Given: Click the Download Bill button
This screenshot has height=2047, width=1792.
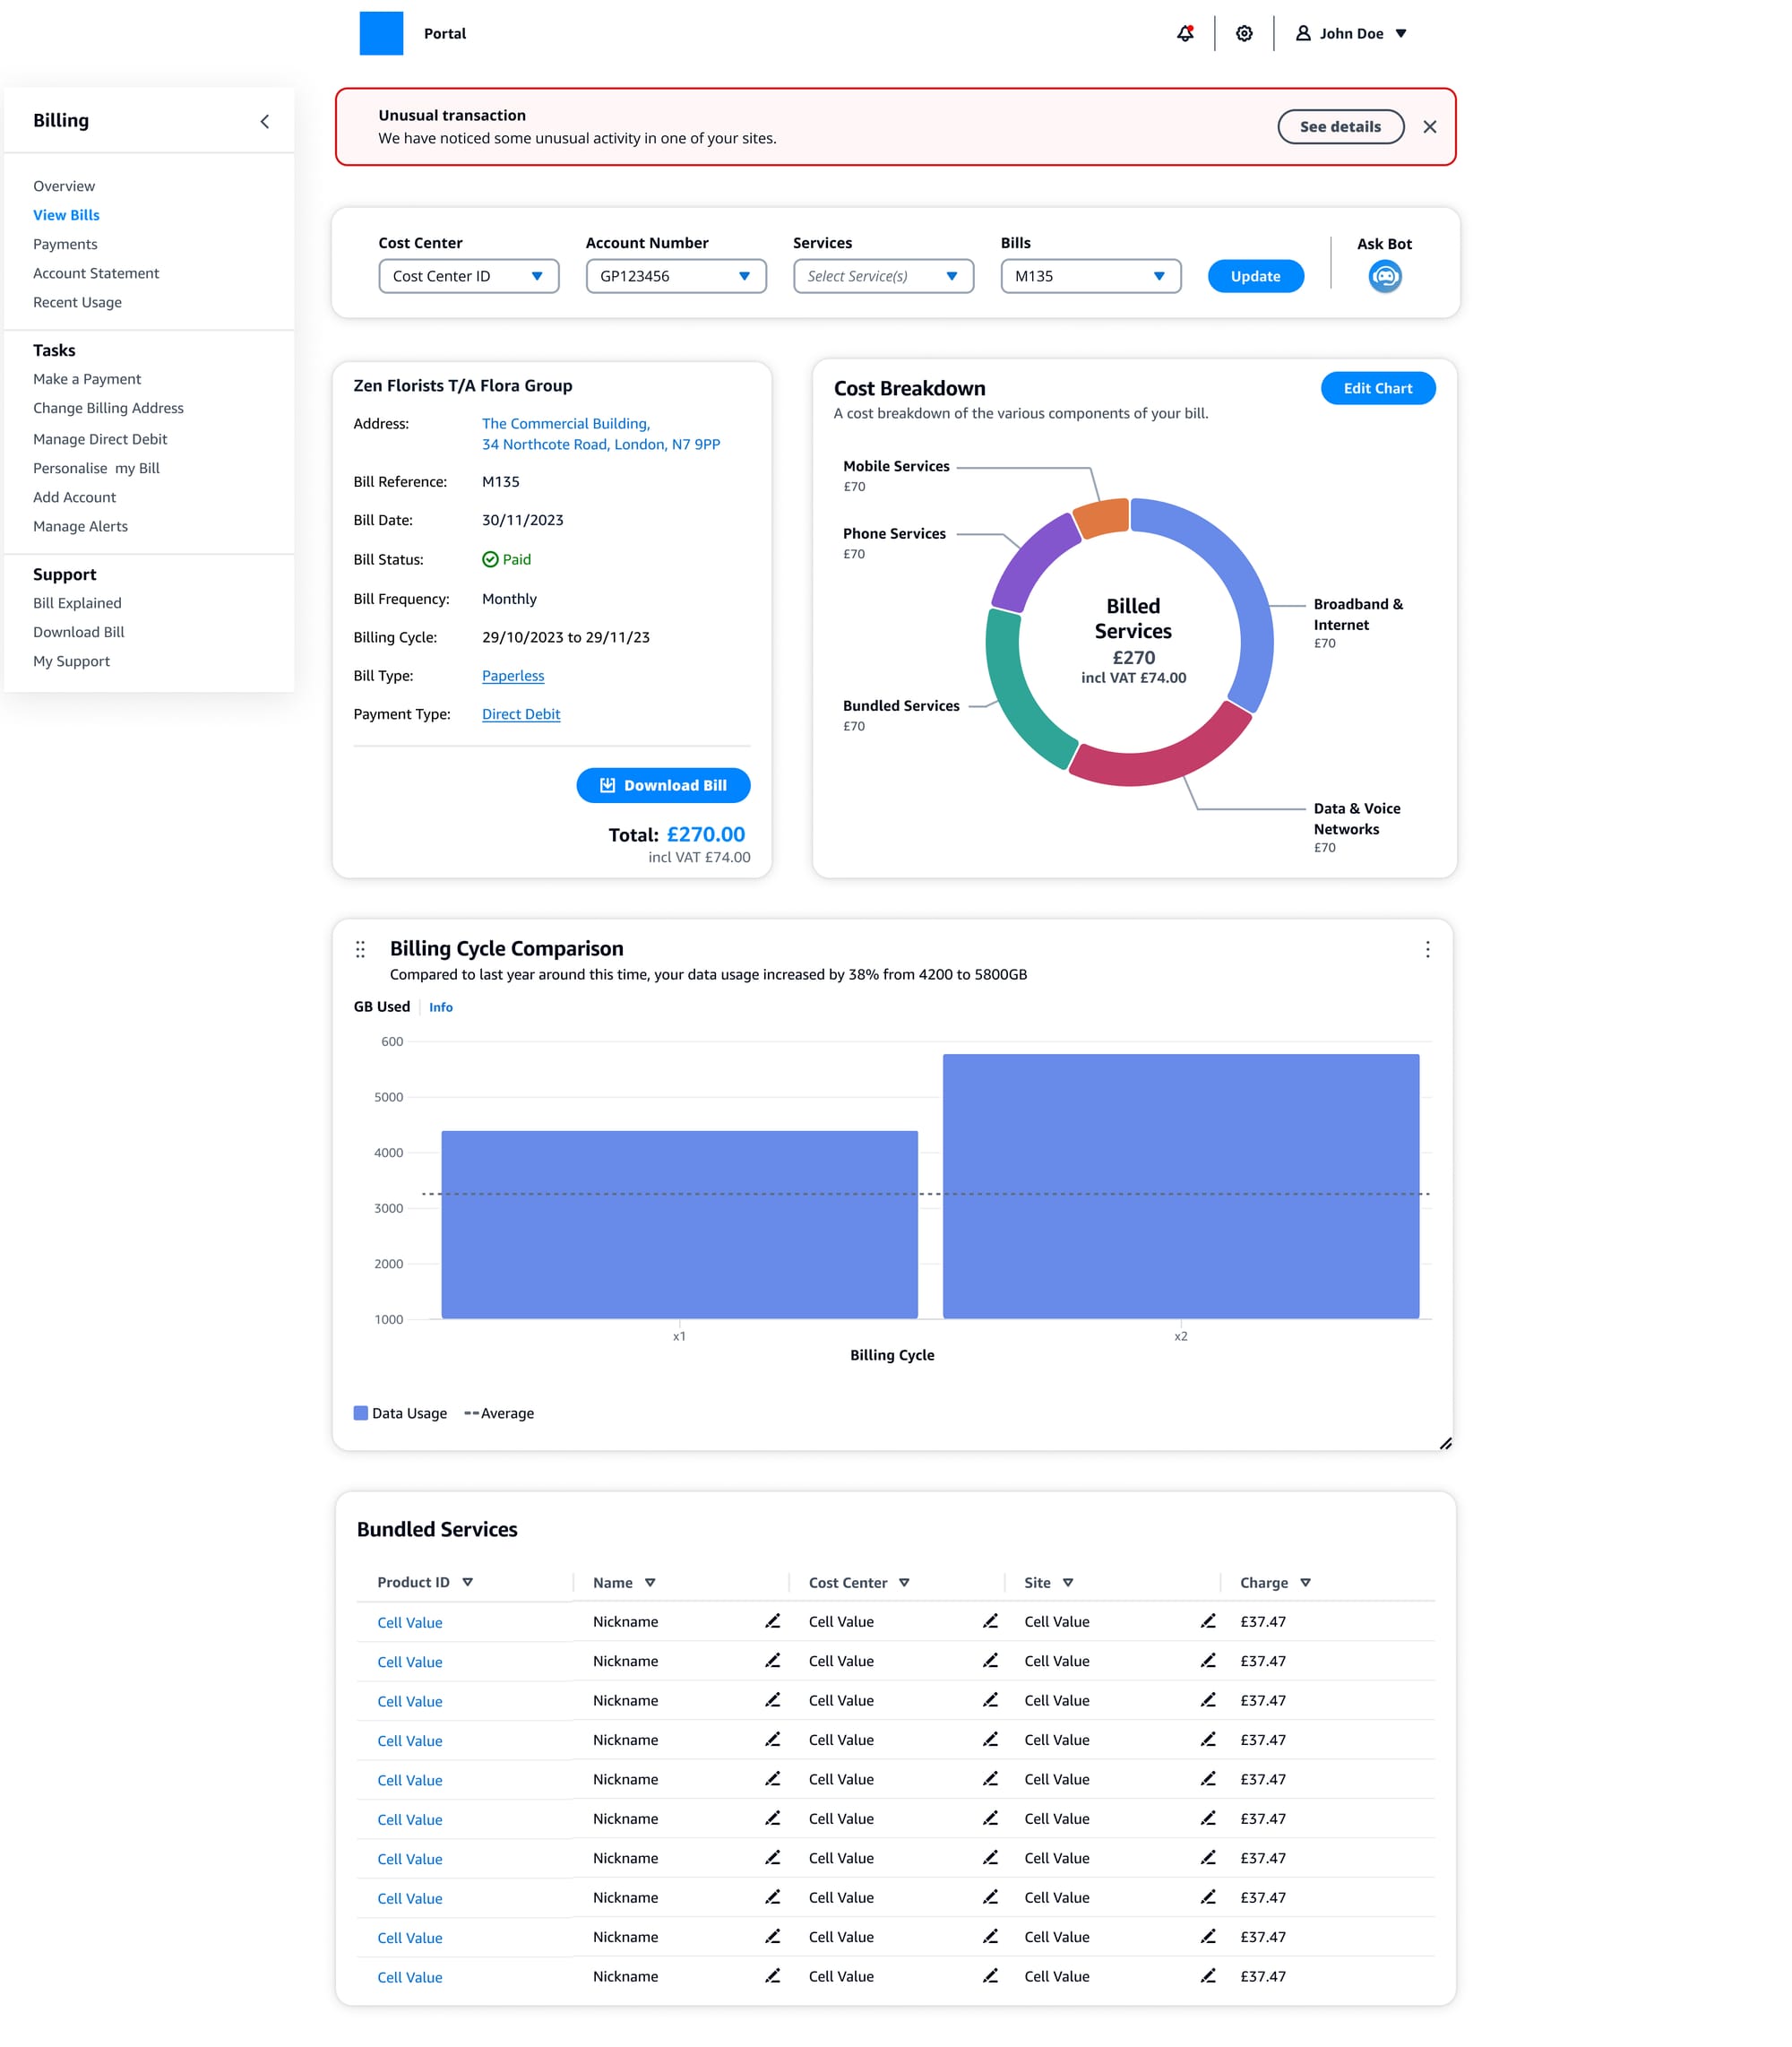Looking at the screenshot, I should tap(663, 785).
